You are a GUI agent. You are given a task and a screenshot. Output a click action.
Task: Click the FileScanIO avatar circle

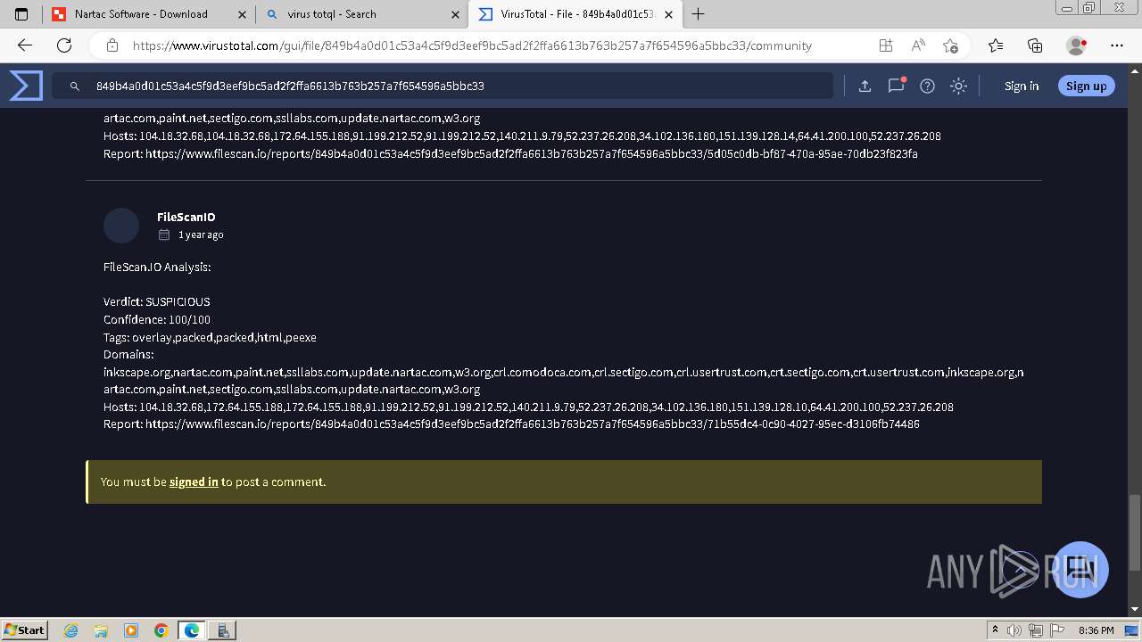(x=121, y=226)
